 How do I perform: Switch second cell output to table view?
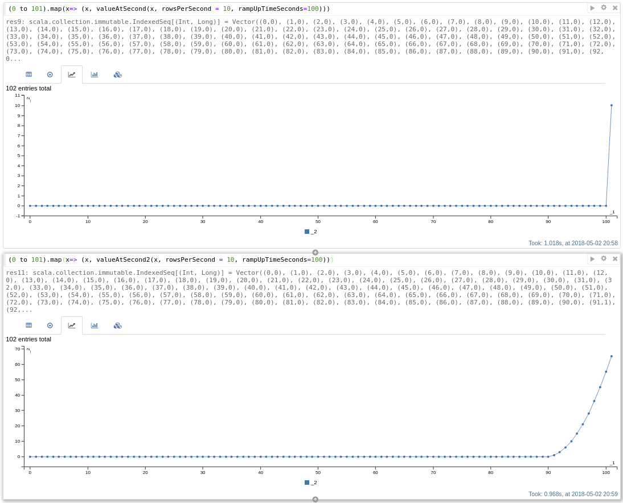coord(29,325)
